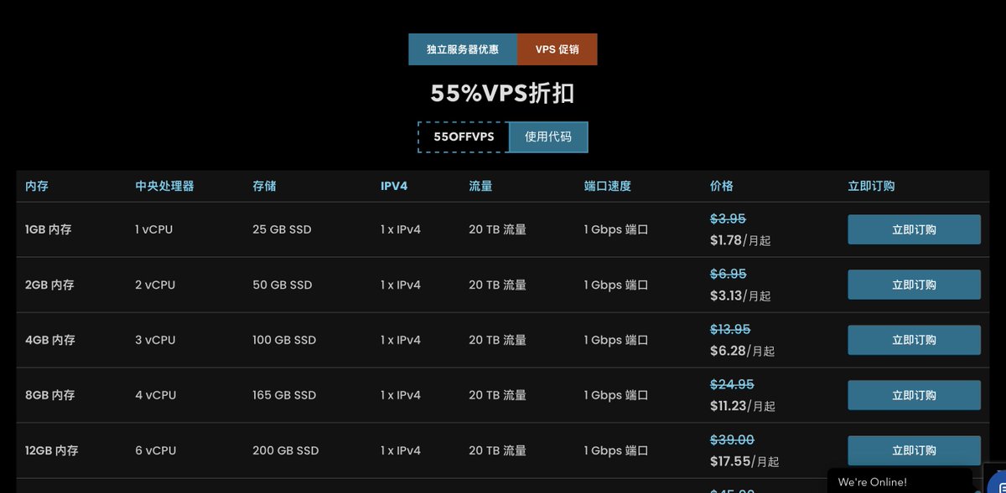Click the 内存 column header
The image size is (1006, 493).
point(37,186)
